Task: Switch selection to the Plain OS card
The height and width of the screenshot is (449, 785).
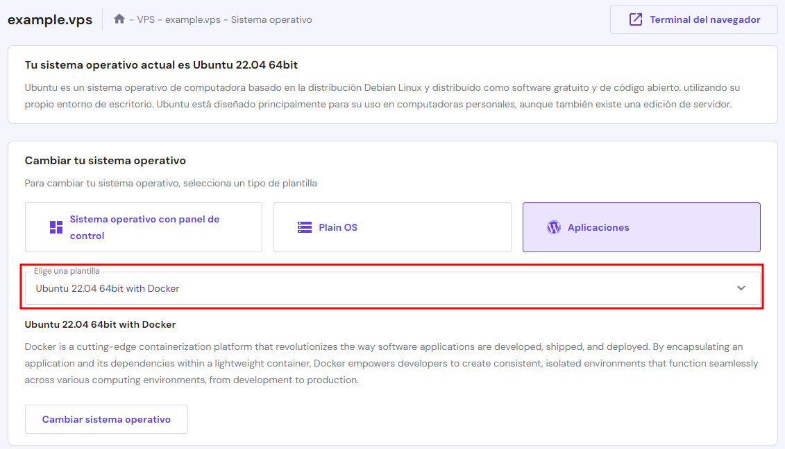Action: tap(392, 227)
